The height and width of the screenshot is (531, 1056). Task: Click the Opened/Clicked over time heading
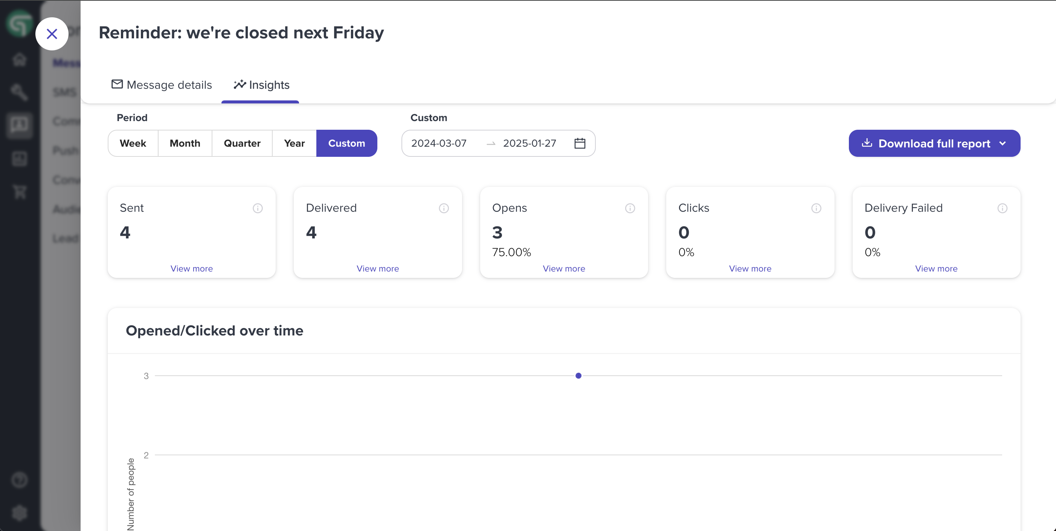coord(214,331)
